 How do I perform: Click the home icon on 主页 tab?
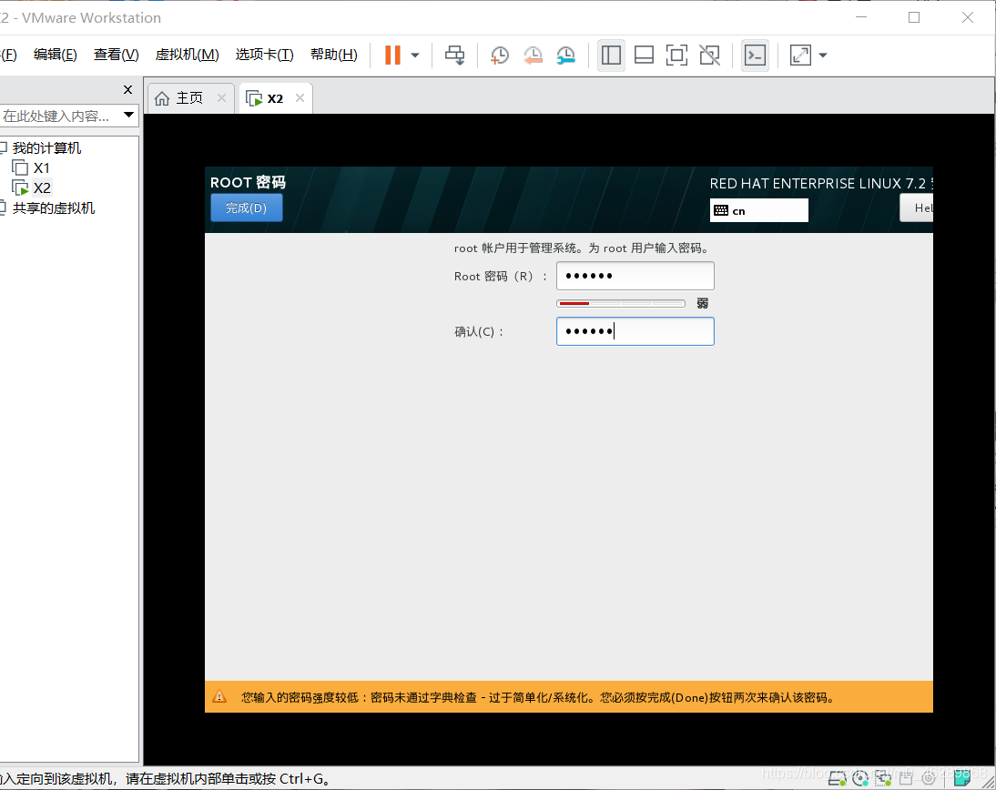162,98
